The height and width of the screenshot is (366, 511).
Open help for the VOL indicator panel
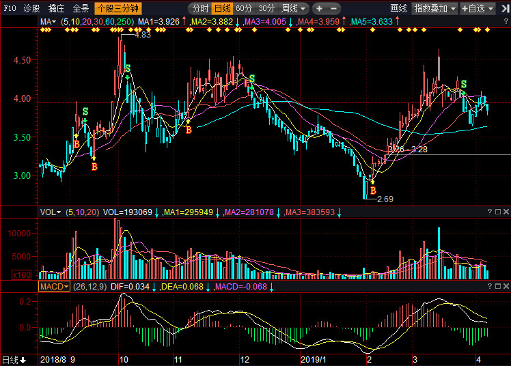(488, 212)
